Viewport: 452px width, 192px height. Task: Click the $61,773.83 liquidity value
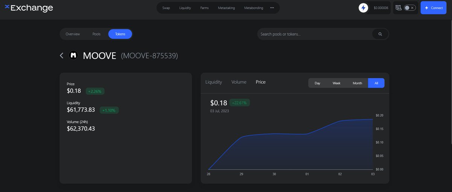tap(81, 110)
